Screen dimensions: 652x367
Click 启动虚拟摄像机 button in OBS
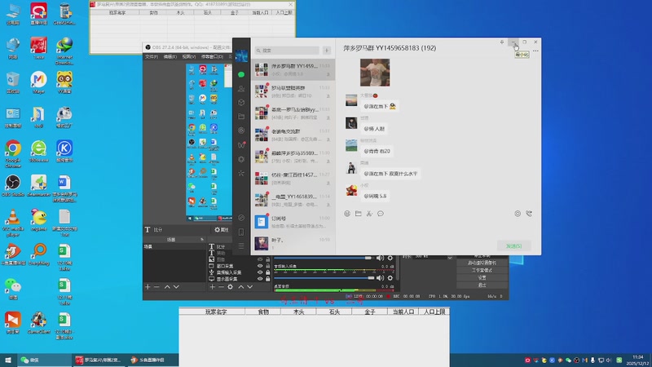(482, 263)
